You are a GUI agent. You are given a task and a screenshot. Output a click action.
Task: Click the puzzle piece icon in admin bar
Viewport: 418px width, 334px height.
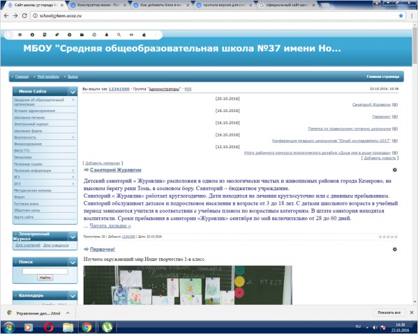click(144, 35)
